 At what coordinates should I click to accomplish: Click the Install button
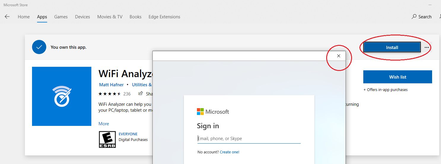[x=392, y=47]
